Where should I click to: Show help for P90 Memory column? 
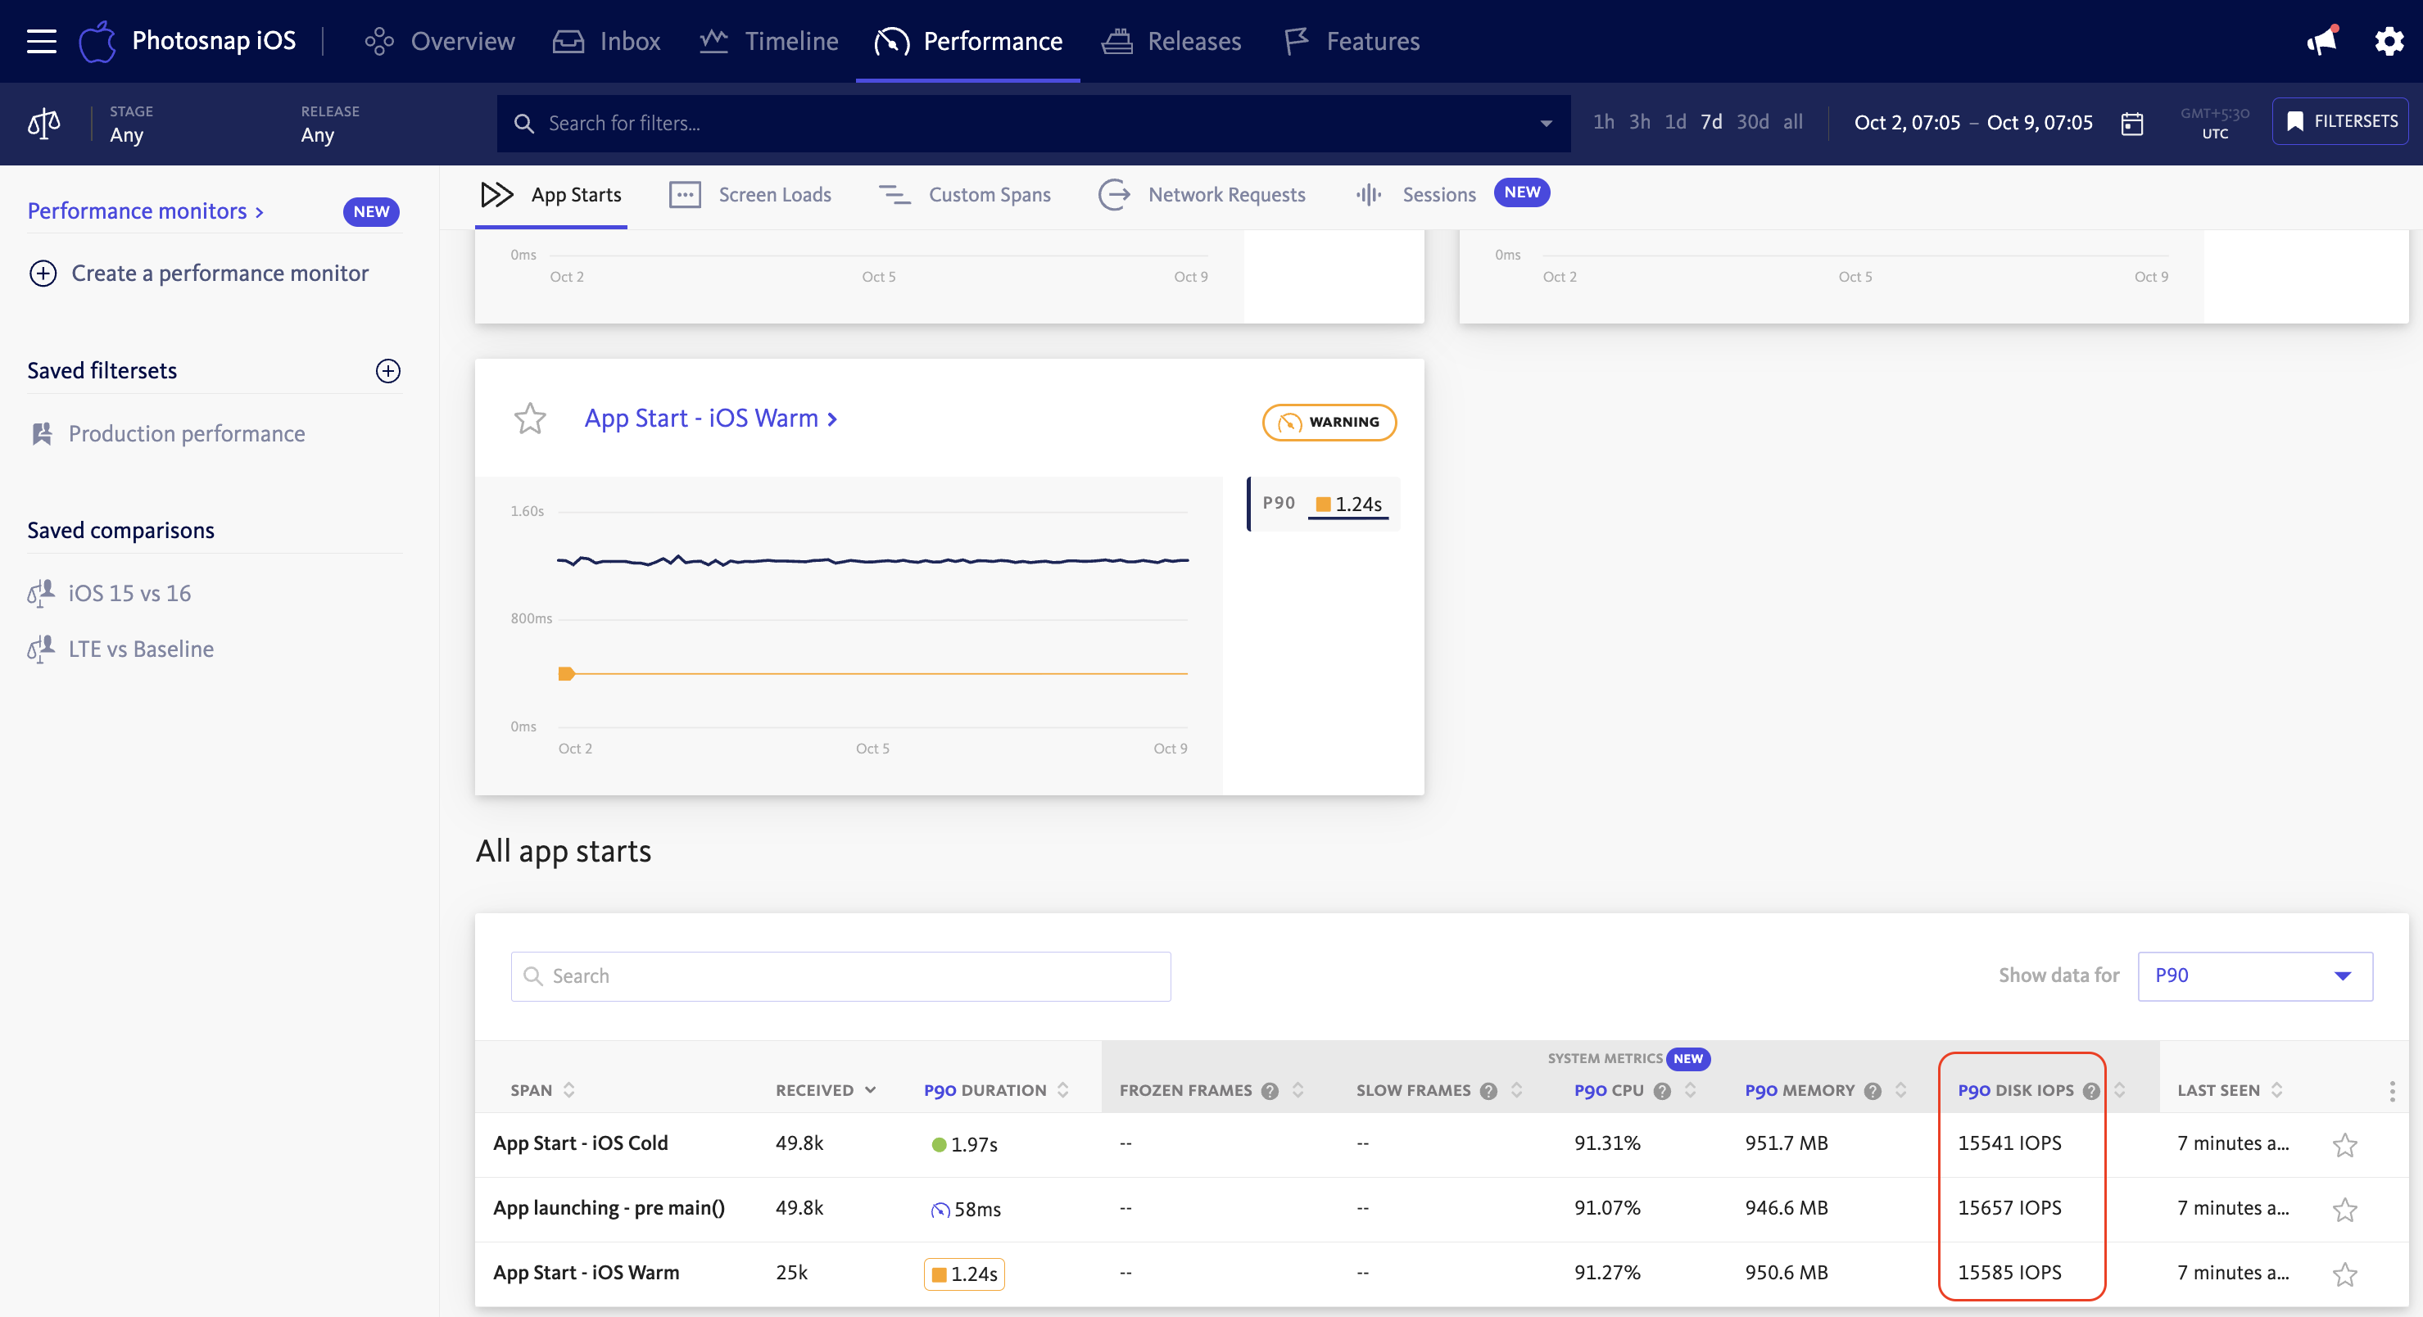(x=1873, y=1091)
